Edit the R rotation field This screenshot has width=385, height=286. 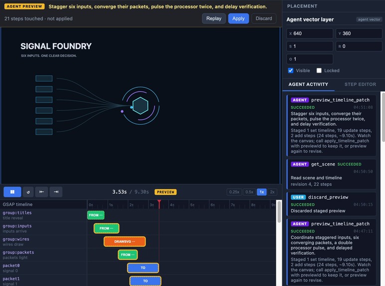359,46
